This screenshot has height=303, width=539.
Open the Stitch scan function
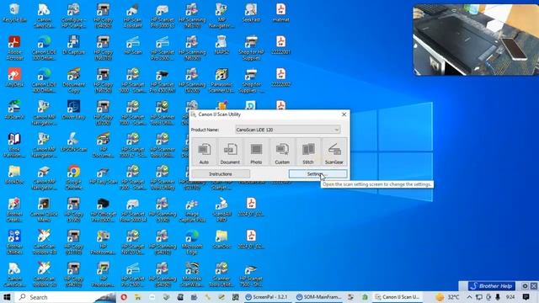pyautogui.click(x=308, y=151)
